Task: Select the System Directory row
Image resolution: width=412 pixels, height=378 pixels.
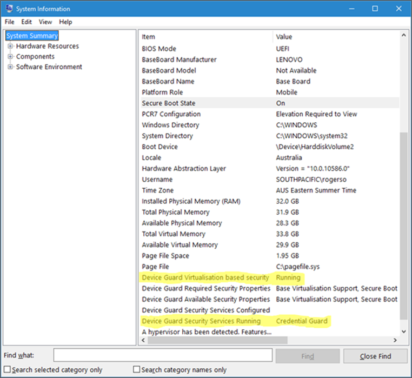Action: [x=270, y=136]
